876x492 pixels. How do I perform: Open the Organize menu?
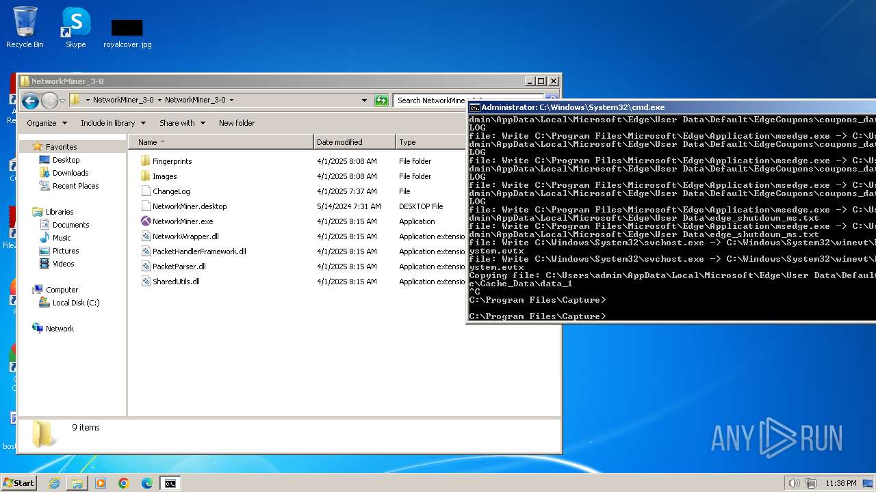coord(47,123)
